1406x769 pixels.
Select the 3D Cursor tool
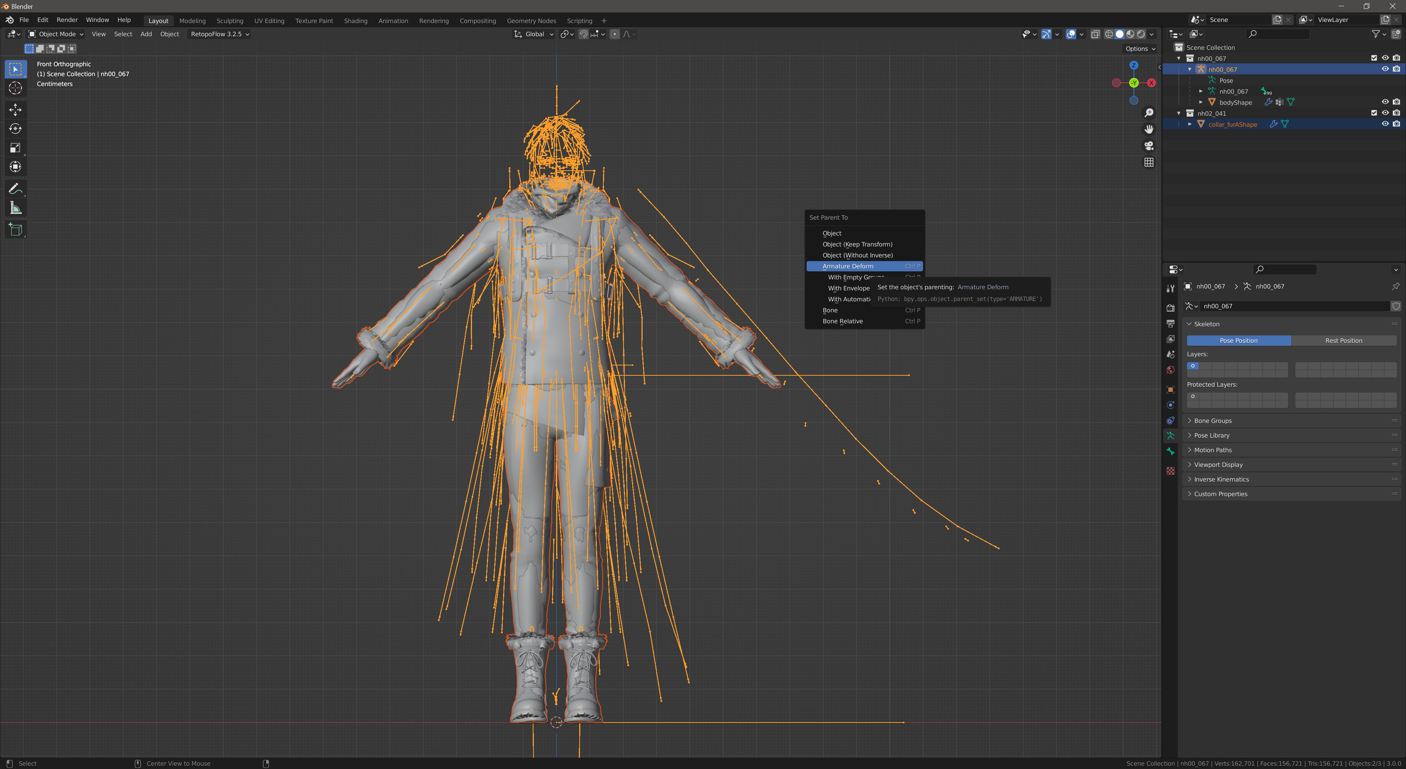pyautogui.click(x=15, y=88)
